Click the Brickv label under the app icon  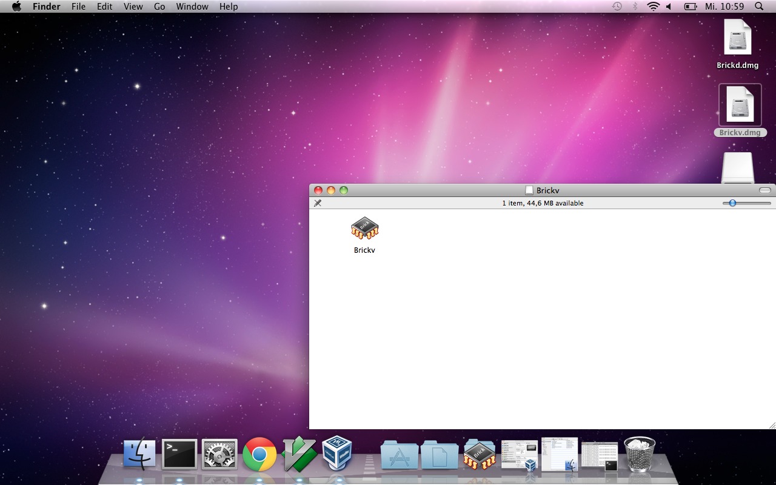tap(364, 250)
